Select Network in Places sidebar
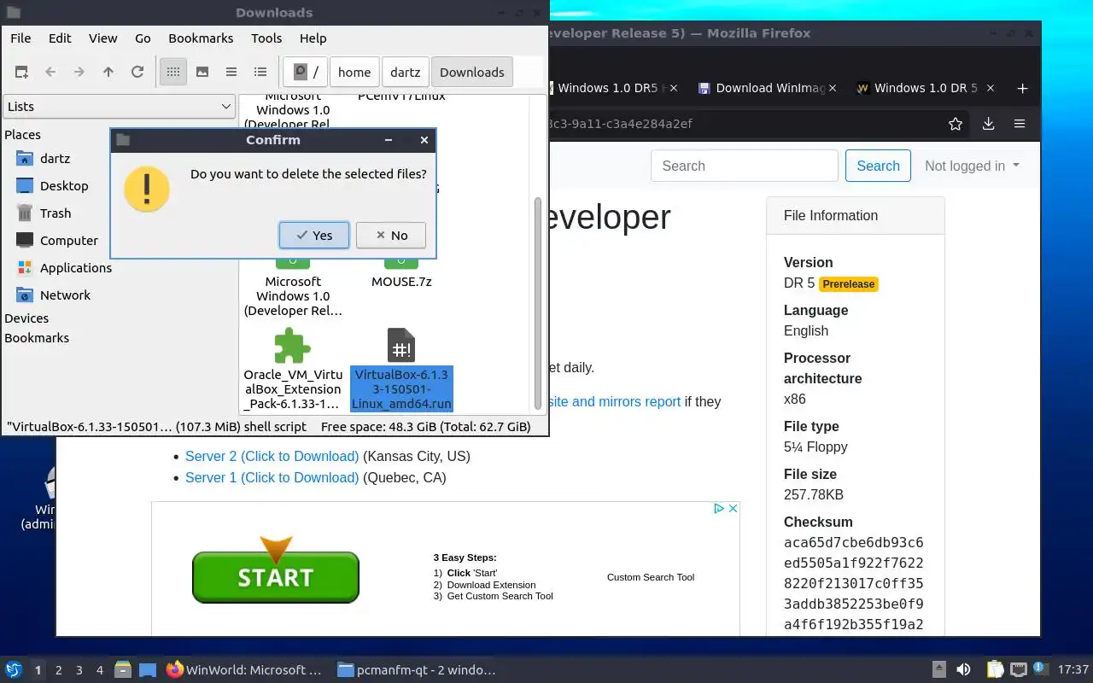The height and width of the screenshot is (683, 1093). (x=65, y=295)
